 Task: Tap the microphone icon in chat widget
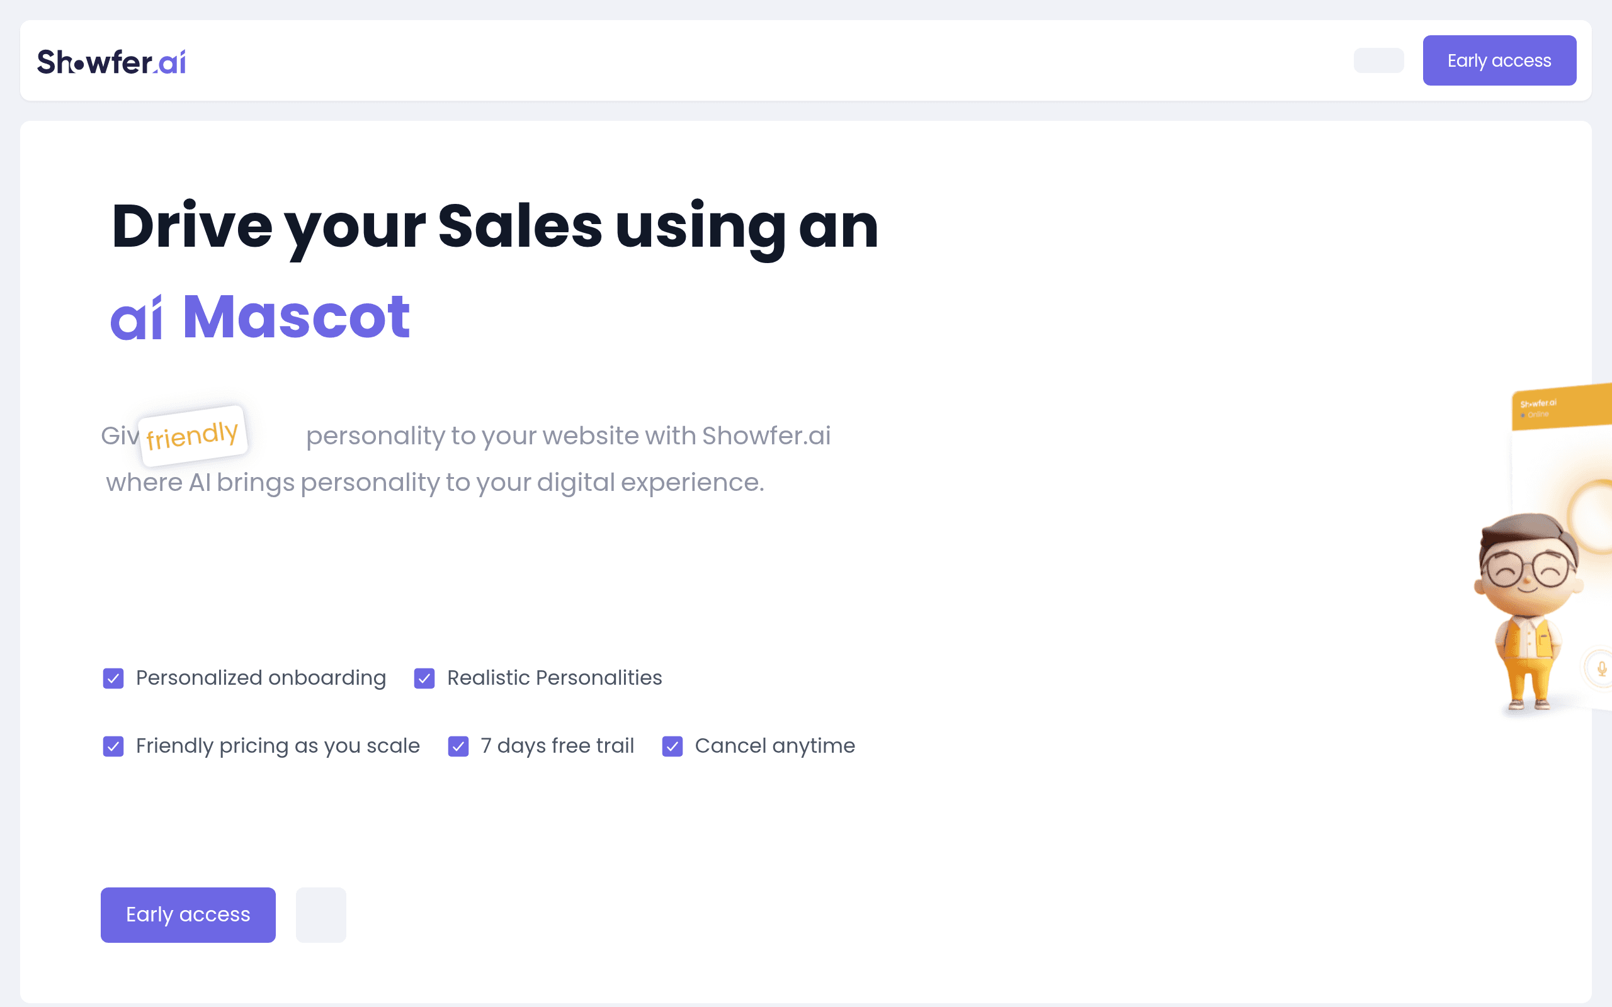tap(1601, 668)
